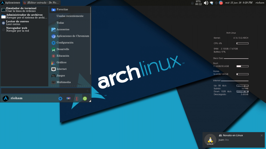Image resolution: width=266 pixels, height=149 pixels.
Task: Click the Root disk usage bar
Action: [243, 66]
